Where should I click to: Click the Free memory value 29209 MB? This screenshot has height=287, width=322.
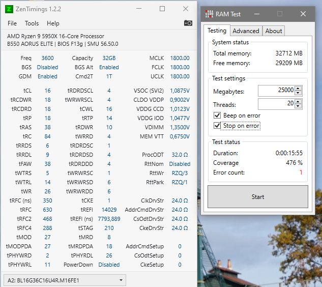(289, 63)
